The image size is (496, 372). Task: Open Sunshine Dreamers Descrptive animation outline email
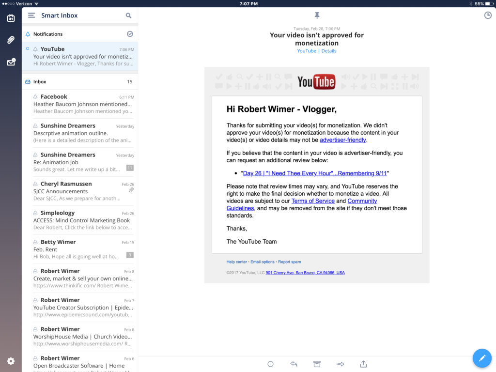[80, 133]
